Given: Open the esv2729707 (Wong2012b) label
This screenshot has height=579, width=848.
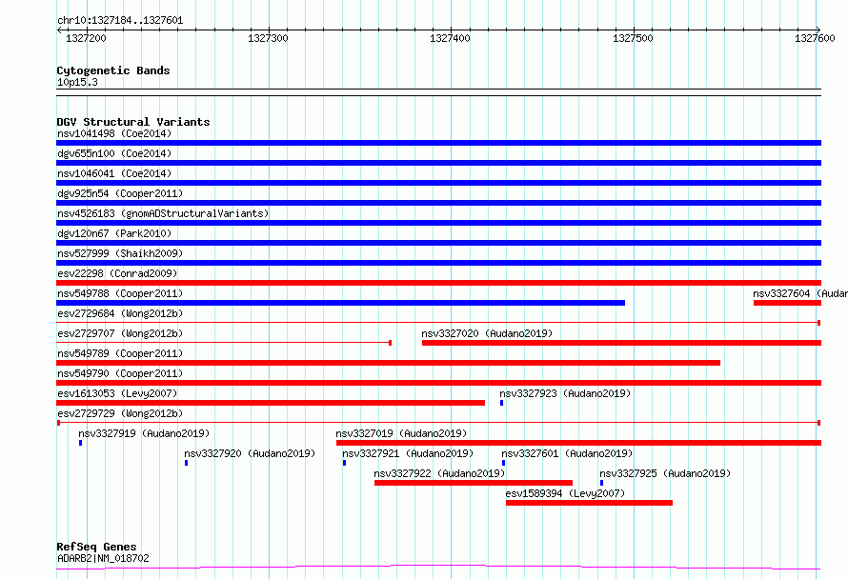Looking at the screenshot, I should pyautogui.click(x=120, y=333).
